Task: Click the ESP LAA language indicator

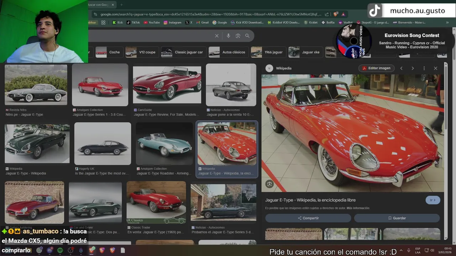Action: click(418, 251)
